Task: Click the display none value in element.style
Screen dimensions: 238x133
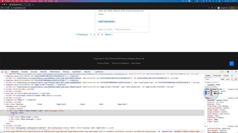Action: [218, 85]
